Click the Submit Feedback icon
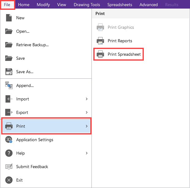The height and width of the screenshot is (188, 190). (x=9, y=167)
